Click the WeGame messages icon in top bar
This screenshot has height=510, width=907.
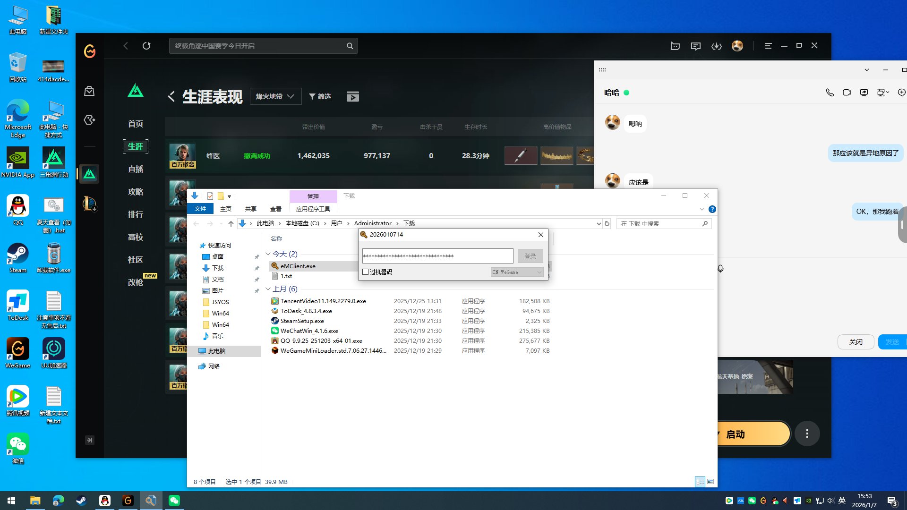(695, 46)
